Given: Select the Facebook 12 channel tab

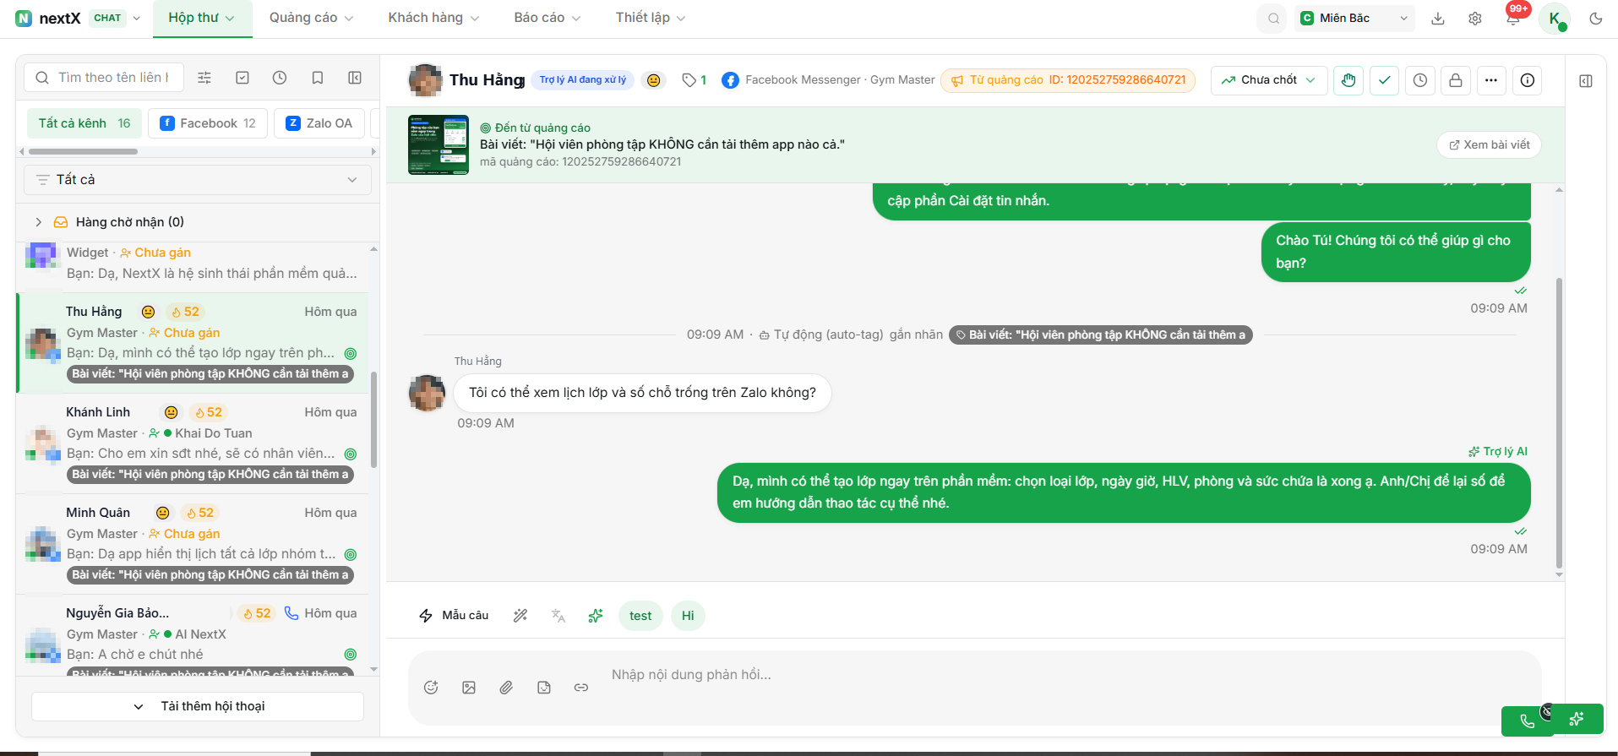Looking at the screenshot, I should click(208, 123).
